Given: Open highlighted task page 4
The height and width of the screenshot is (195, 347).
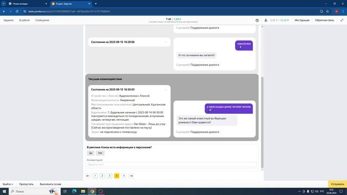Looking at the screenshot, I should click(x=117, y=175).
